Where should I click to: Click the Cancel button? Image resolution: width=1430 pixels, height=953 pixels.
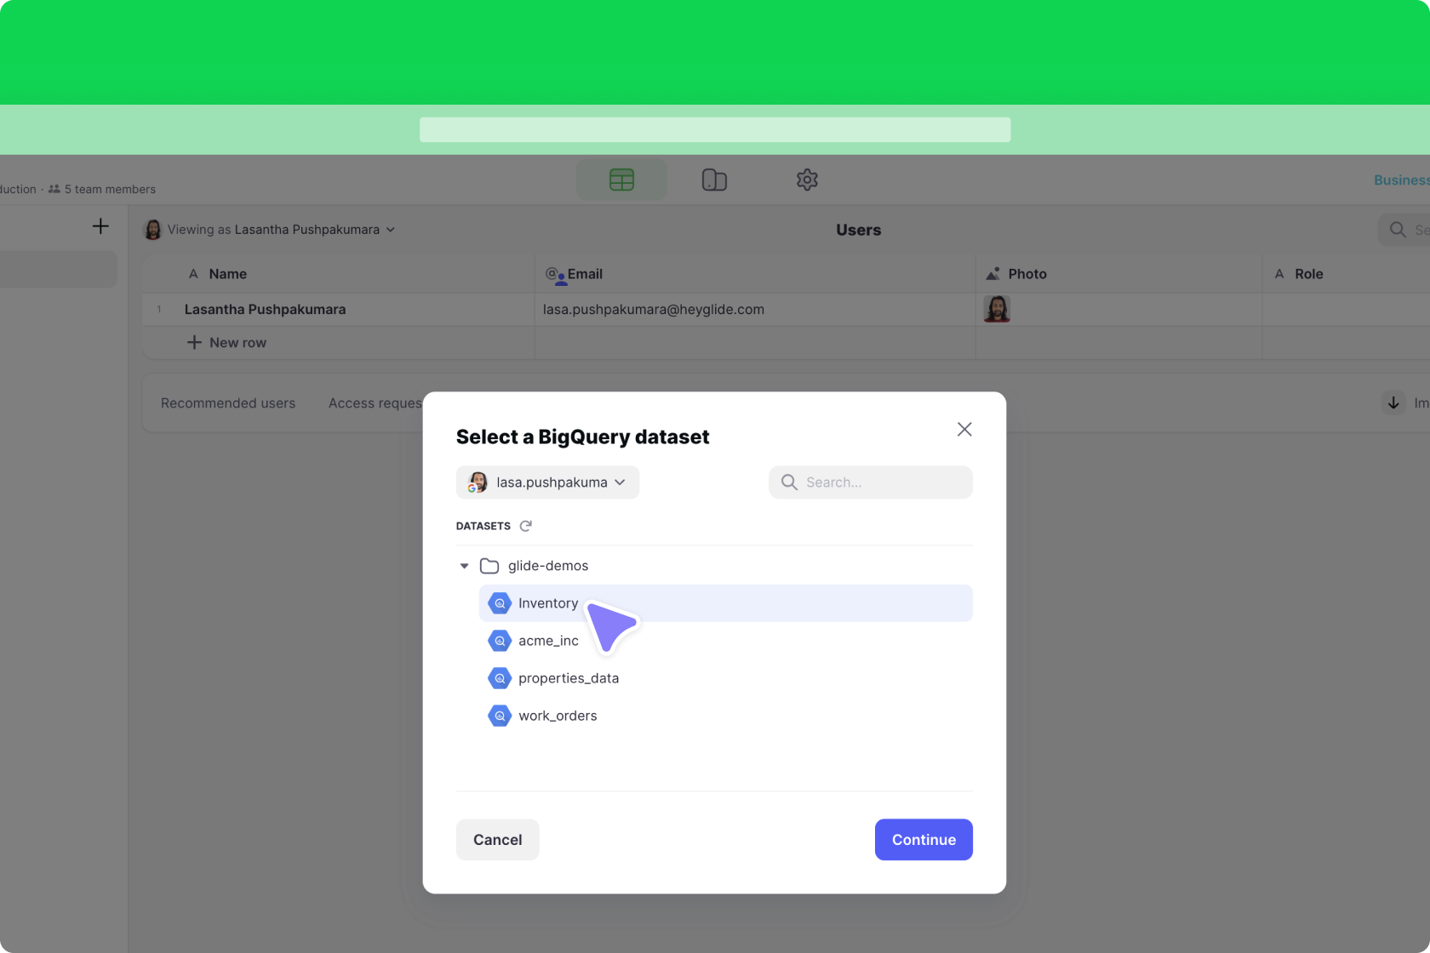496,839
